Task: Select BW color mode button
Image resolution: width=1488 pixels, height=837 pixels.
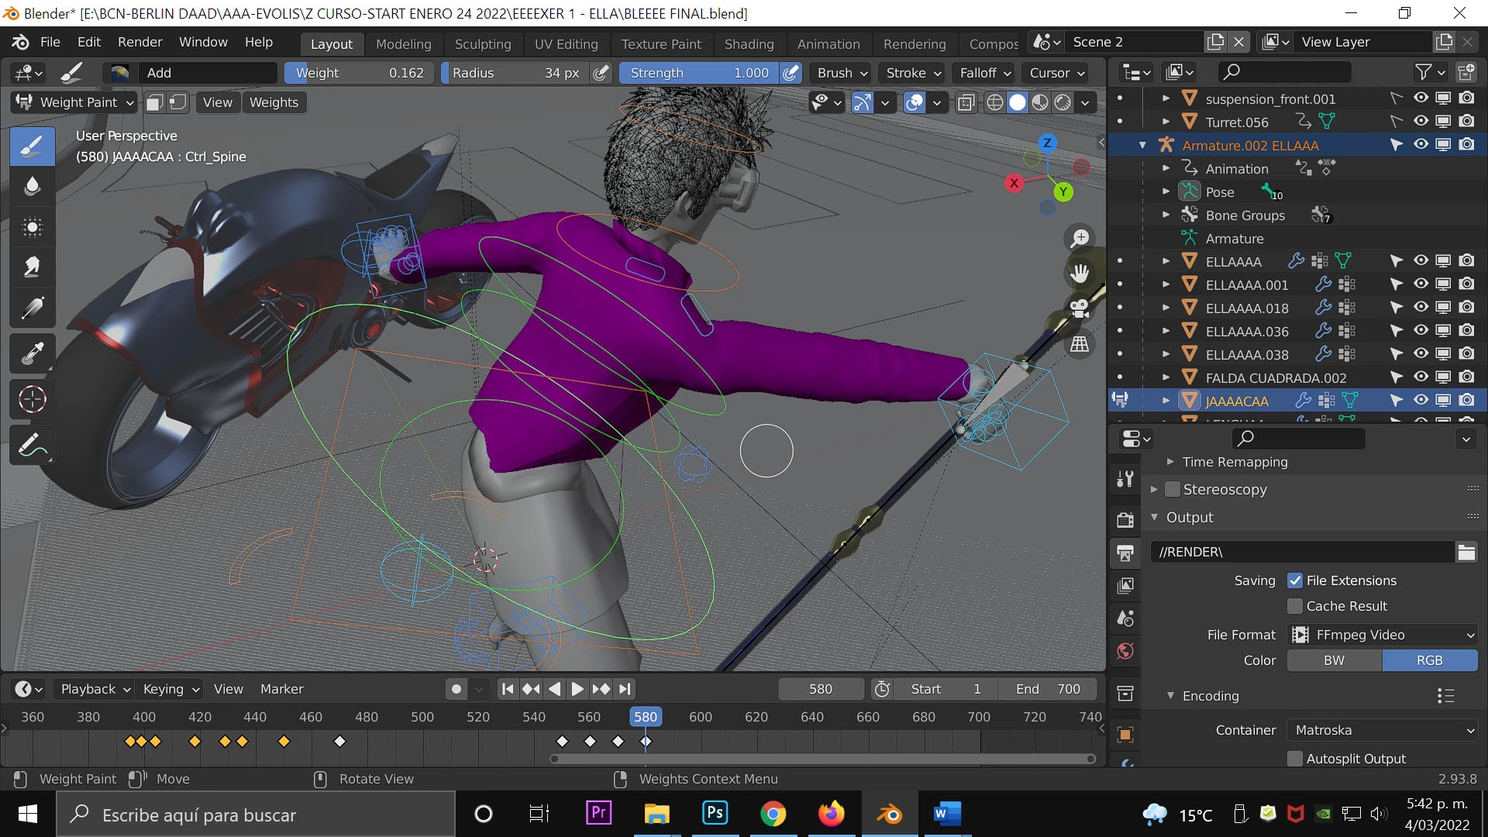Action: (1334, 660)
